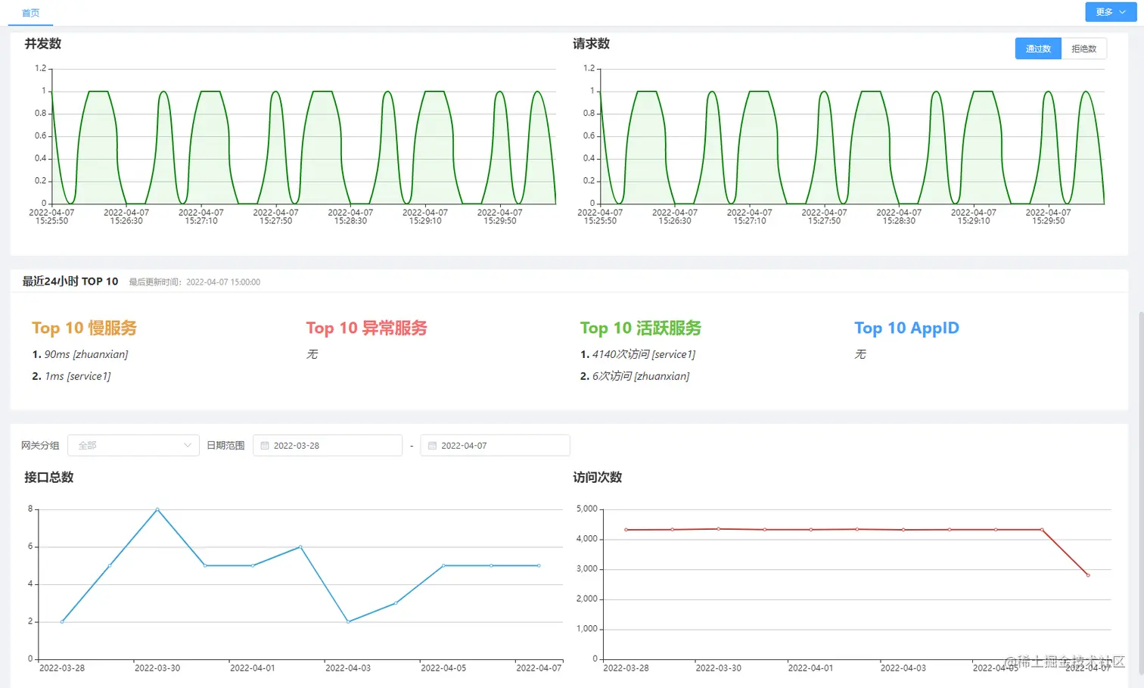
Task: Click the Top 10 活跃服务 heading
Action: coord(640,328)
